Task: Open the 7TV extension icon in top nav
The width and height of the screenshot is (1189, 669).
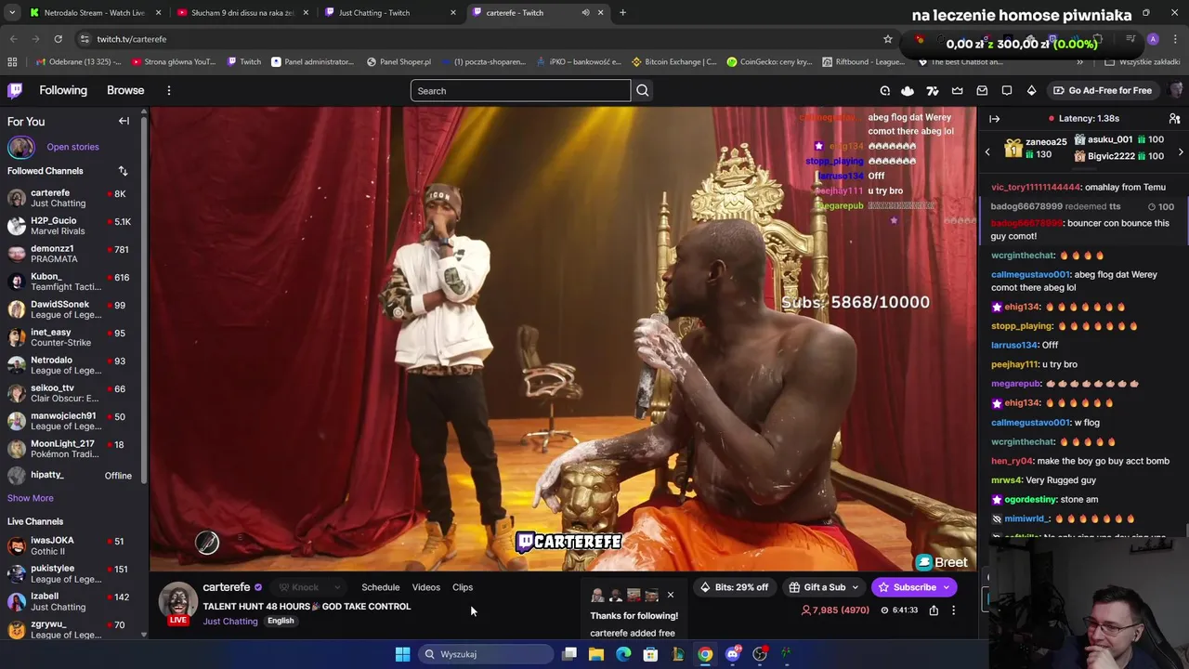Action: pyautogui.click(x=933, y=90)
